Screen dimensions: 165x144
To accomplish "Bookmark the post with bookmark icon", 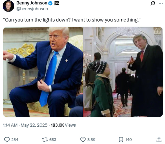I will point(121,140).
